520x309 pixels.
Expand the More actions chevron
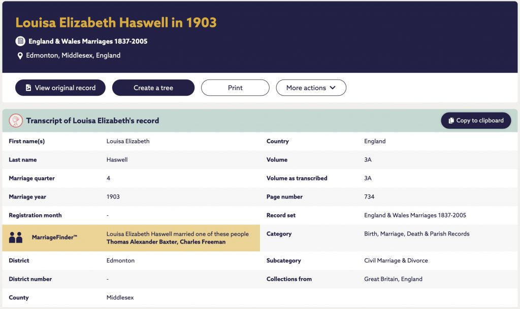click(x=333, y=88)
